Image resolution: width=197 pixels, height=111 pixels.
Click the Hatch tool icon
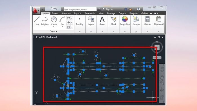[x=68, y=27]
